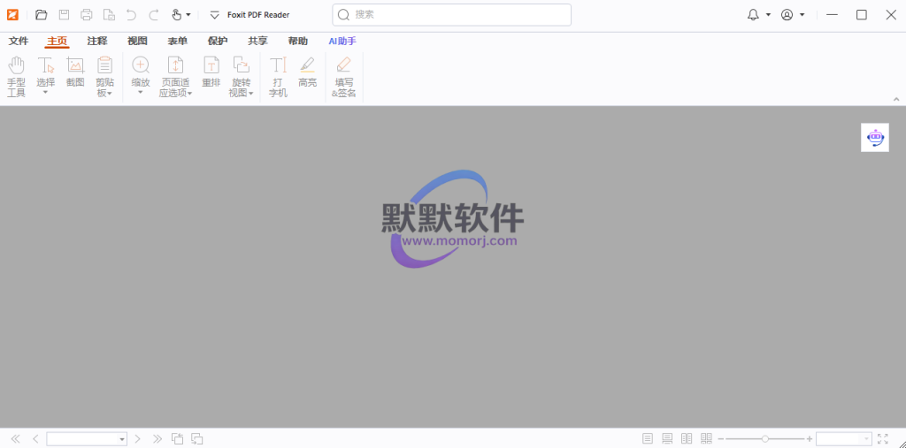906x448 pixels.
Task: Open the Comment (注释) ribbon tab
Action: [97, 41]
